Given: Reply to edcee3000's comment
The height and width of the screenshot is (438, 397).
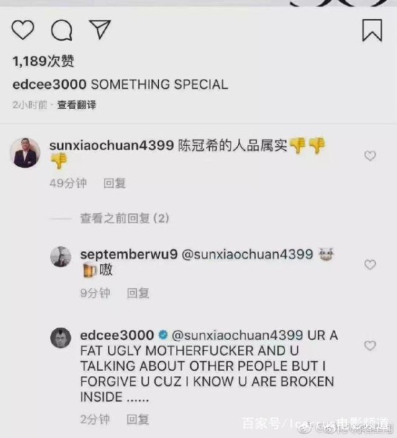Looking at the screenshot, I should coord(138,419).
